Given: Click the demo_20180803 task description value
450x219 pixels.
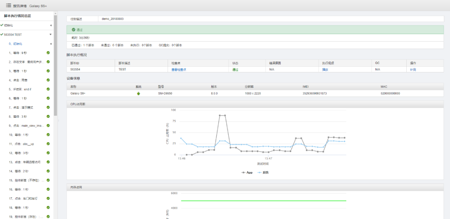Looking at the screenshot, I should pyautogui.click(x=113, y=19).
